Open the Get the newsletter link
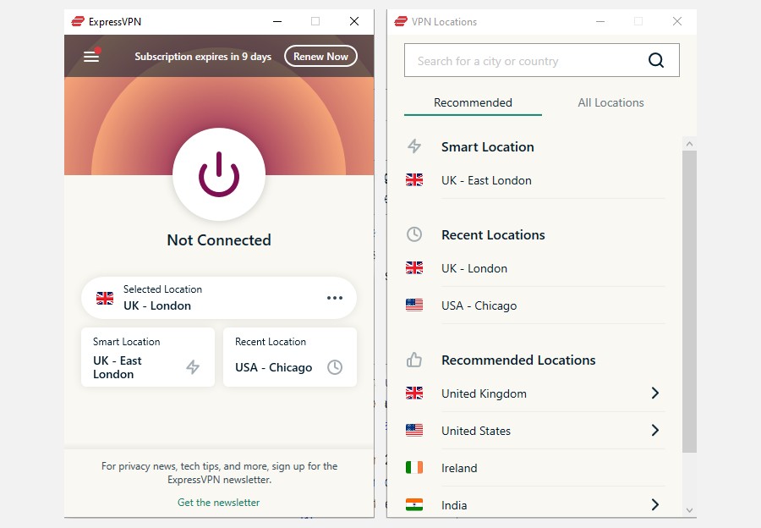This screenshot has width=761, height=528. tap(218, 503)
